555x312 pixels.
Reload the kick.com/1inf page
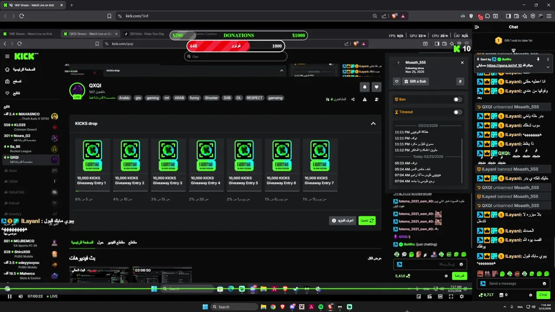point(21,16)
